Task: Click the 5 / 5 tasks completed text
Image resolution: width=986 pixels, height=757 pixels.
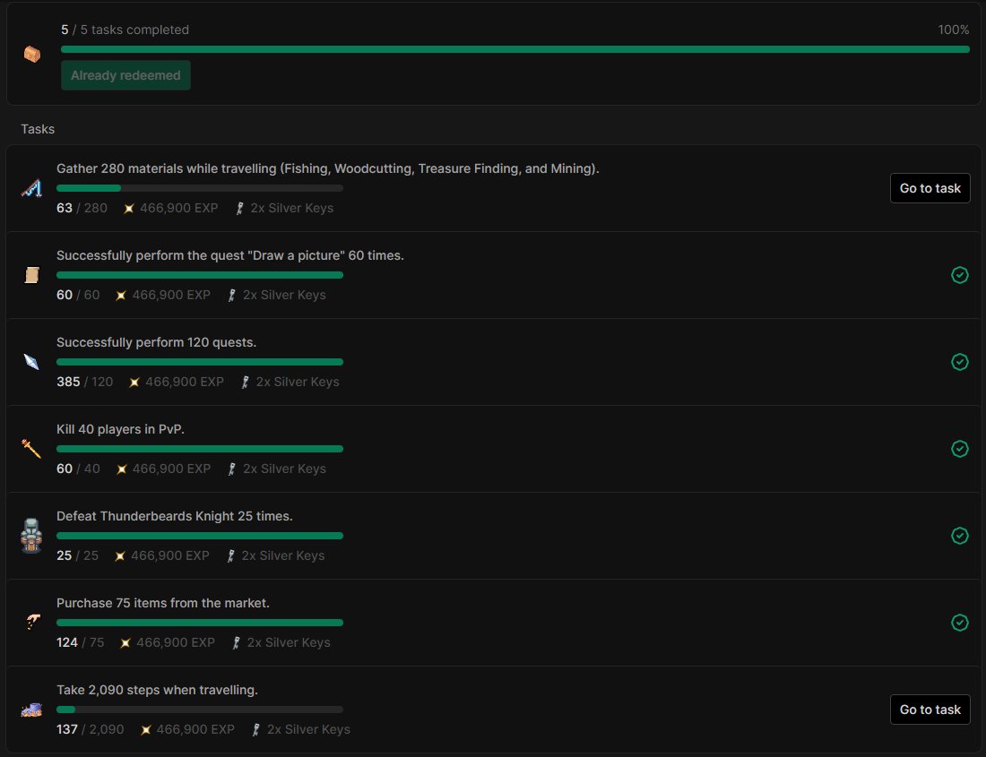Action: (x=125, y=30)
